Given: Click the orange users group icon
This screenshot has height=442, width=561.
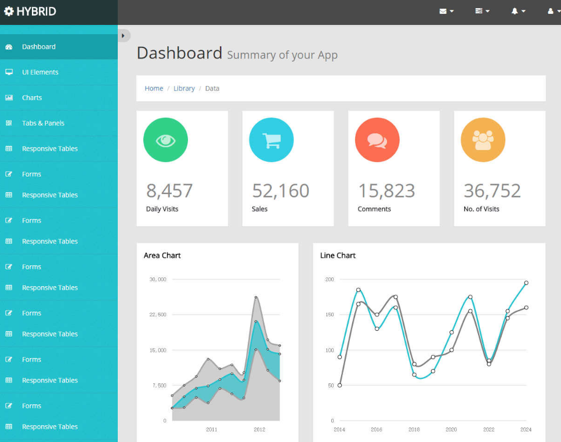Looking at the screenshot, I should pyautogui.click(x=483, y=140).
